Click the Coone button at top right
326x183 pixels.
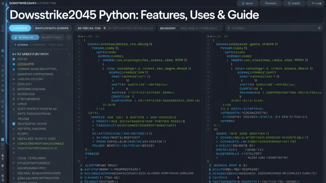(x=316, y=4)
